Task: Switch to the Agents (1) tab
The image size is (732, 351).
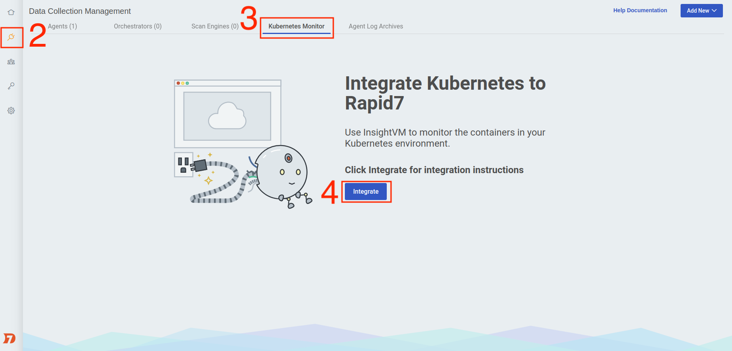Action: [x=62, y=26]
